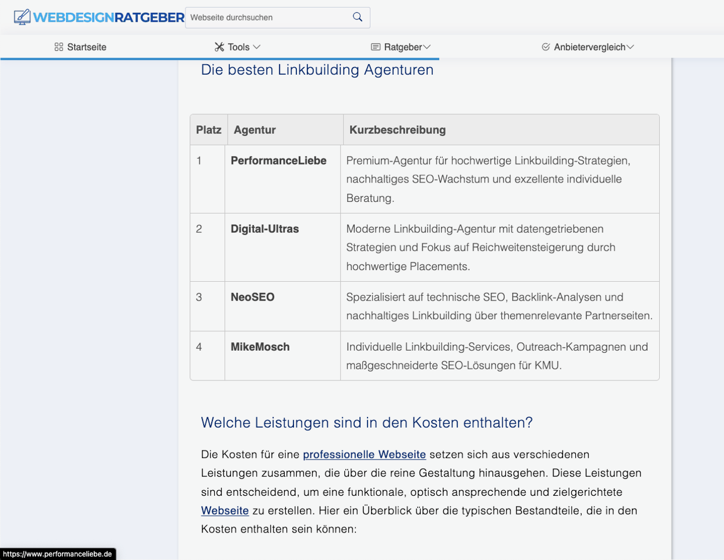Click the grid icon beside Startseite
The width and height of the screenshot is (724, 560).
57,47
